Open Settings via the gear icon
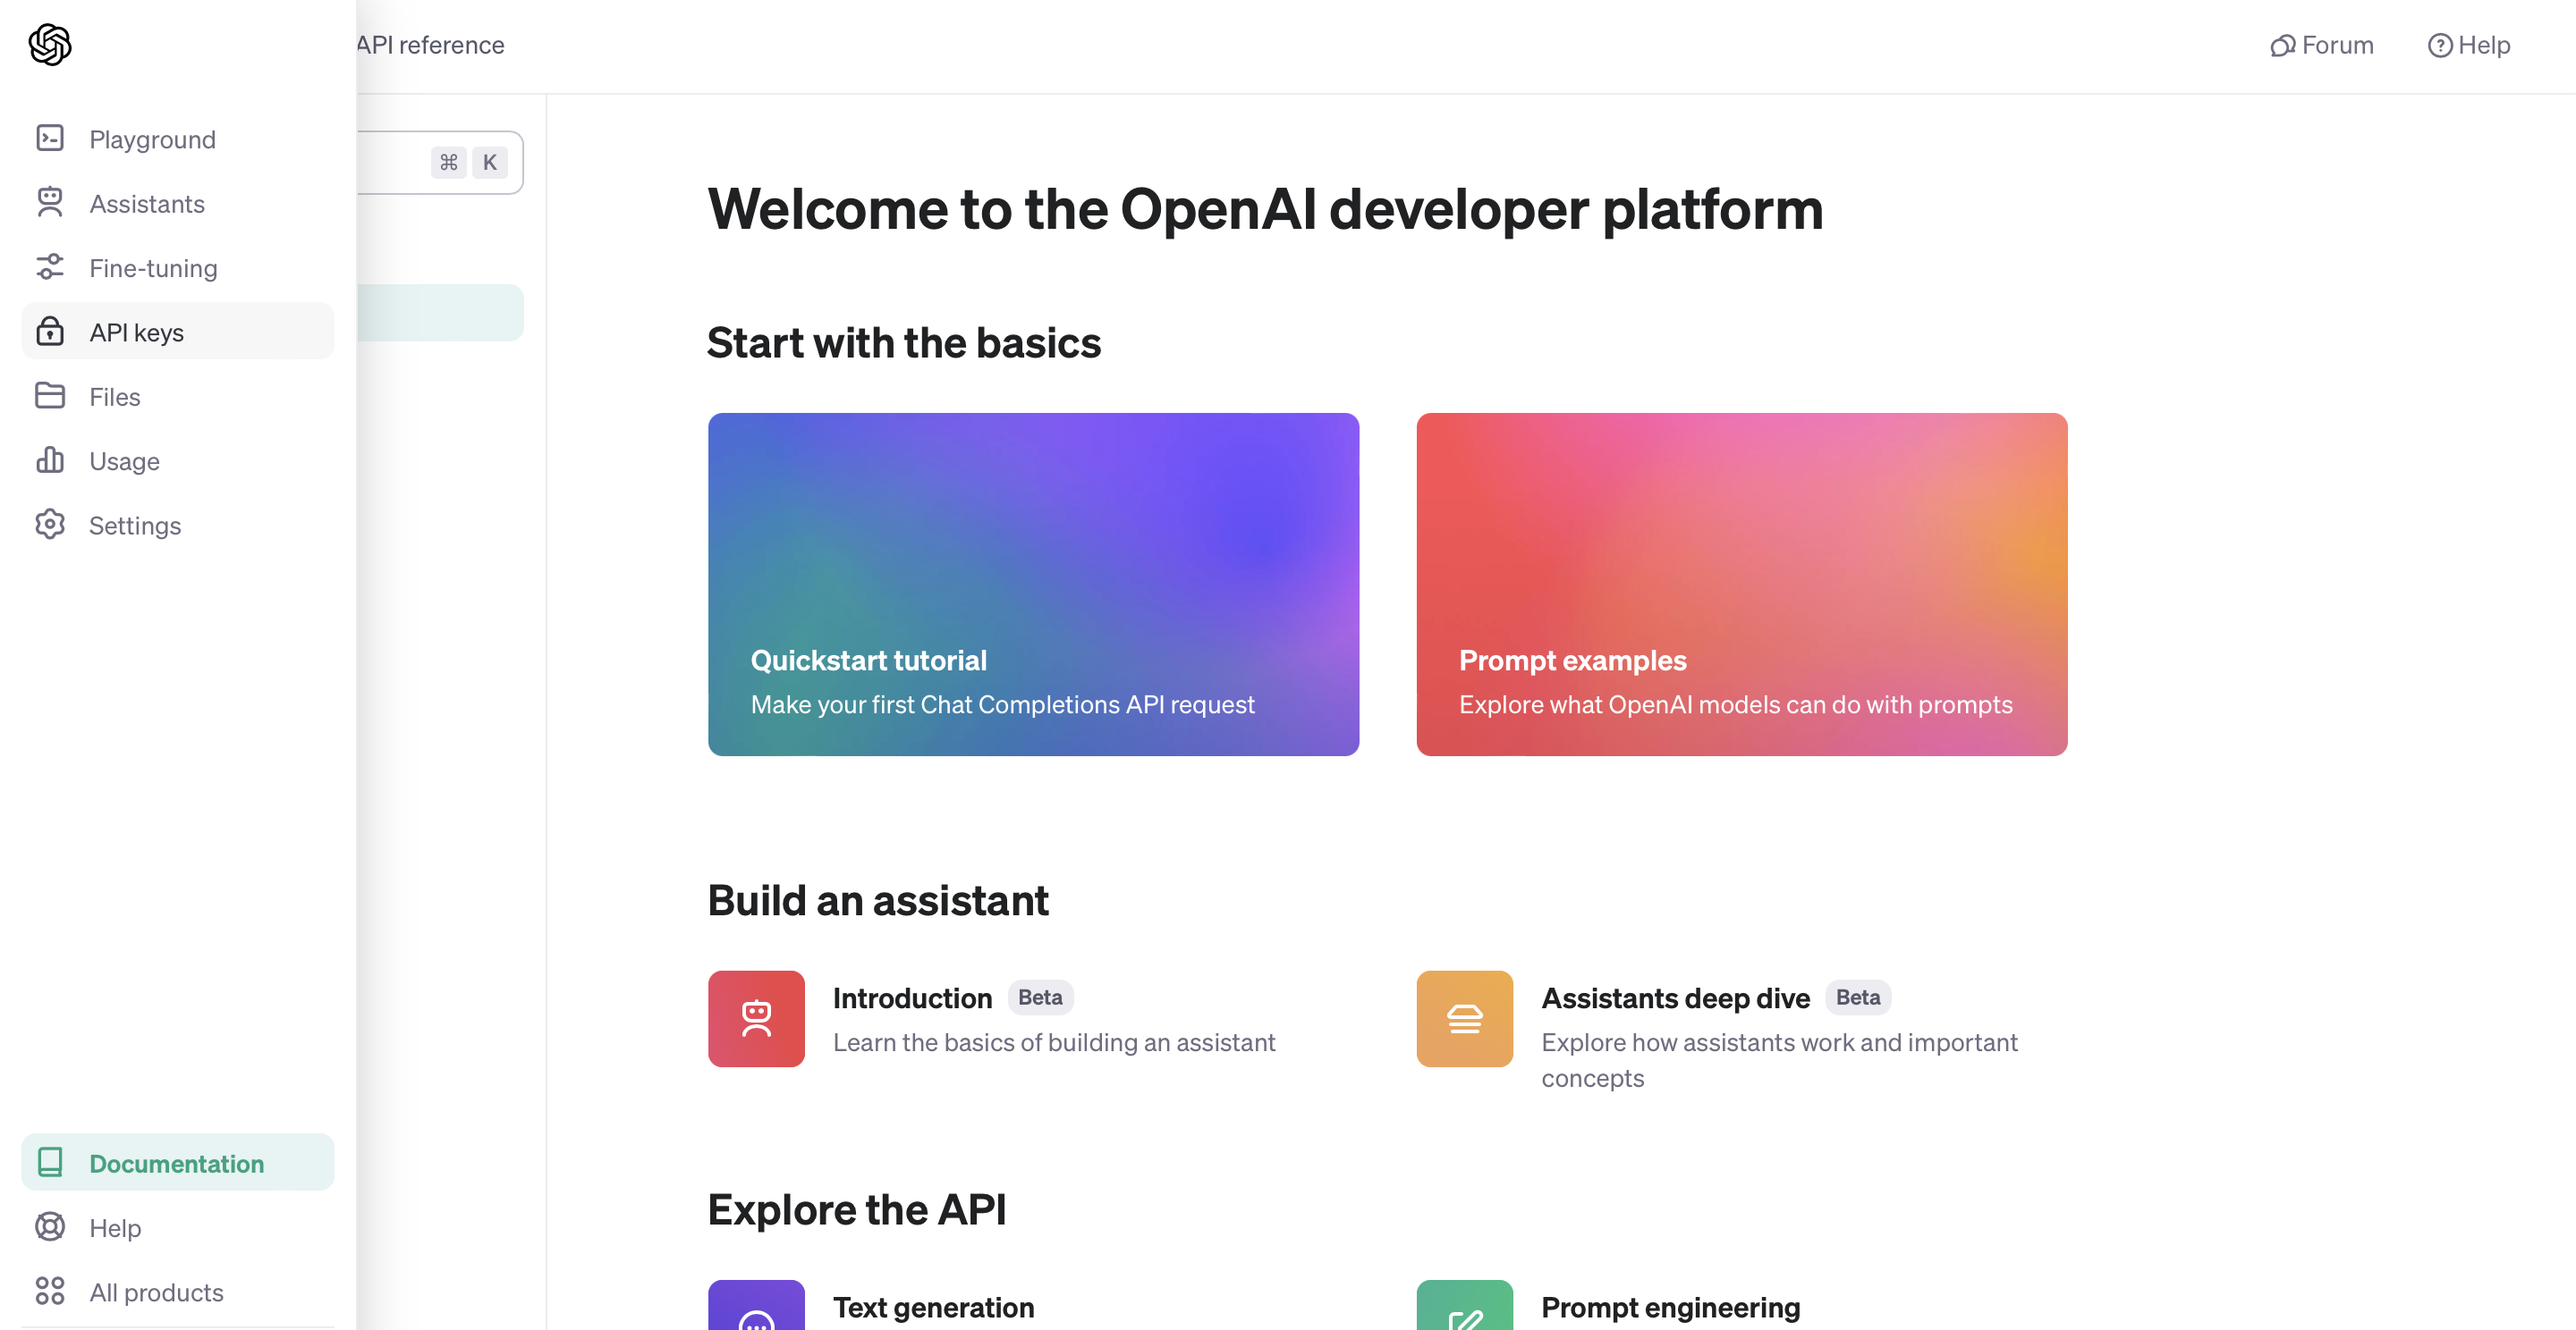The height and width of the screenshot is (1330, 2576). pyautogui.click(x=50, y=525)
